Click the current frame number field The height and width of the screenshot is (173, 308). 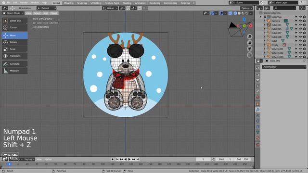[x=203, y=159]
